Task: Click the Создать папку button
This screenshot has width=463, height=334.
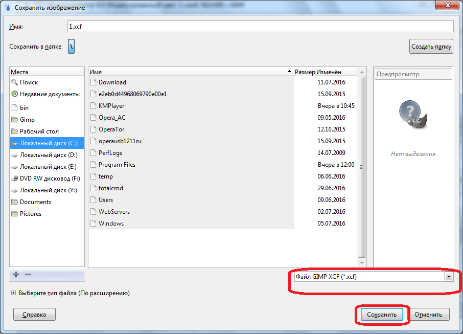Action: point(431,47)
